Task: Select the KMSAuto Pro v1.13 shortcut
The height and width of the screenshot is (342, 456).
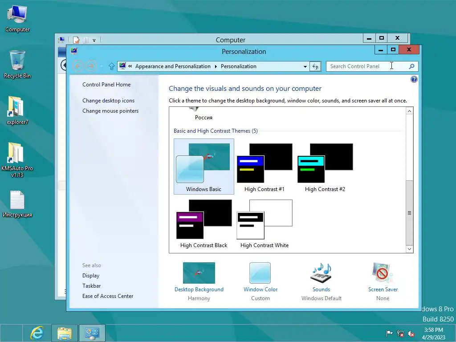Action: [17, 160]
